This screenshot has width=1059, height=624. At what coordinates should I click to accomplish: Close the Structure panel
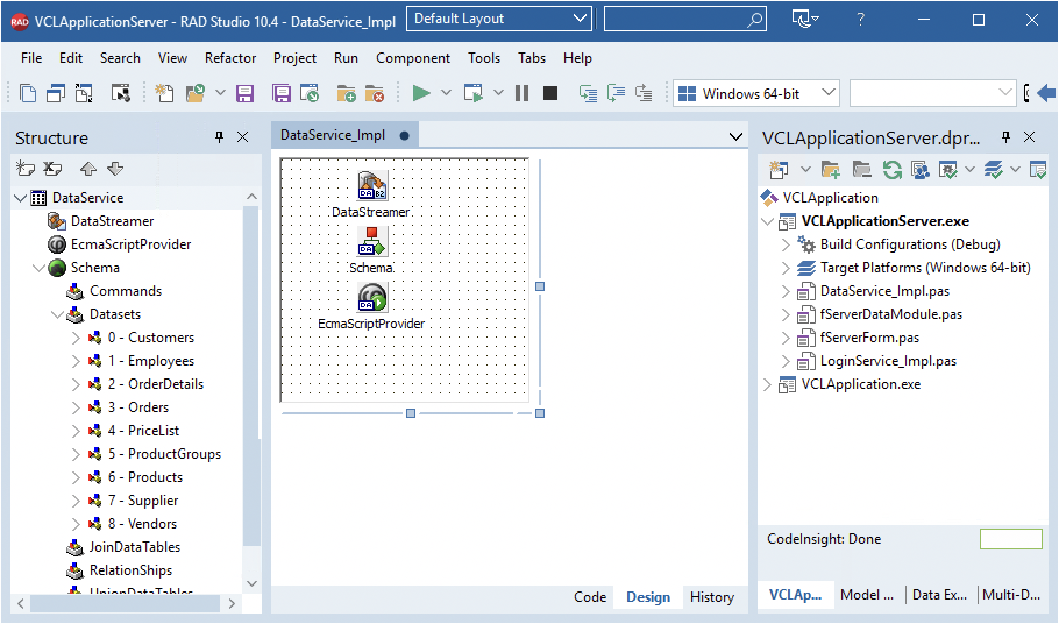point(243,137)
